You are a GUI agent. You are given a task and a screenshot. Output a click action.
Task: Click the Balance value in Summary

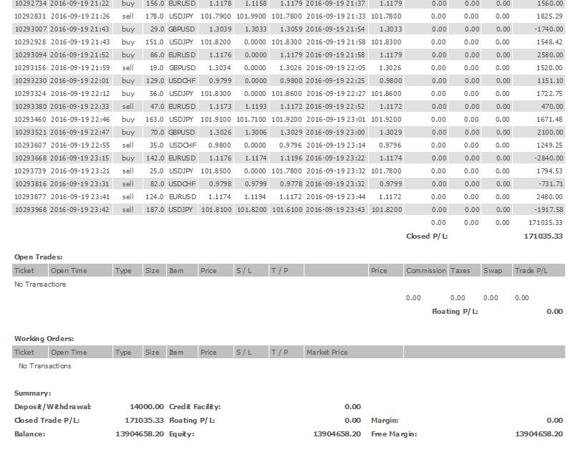pos(140,434)
